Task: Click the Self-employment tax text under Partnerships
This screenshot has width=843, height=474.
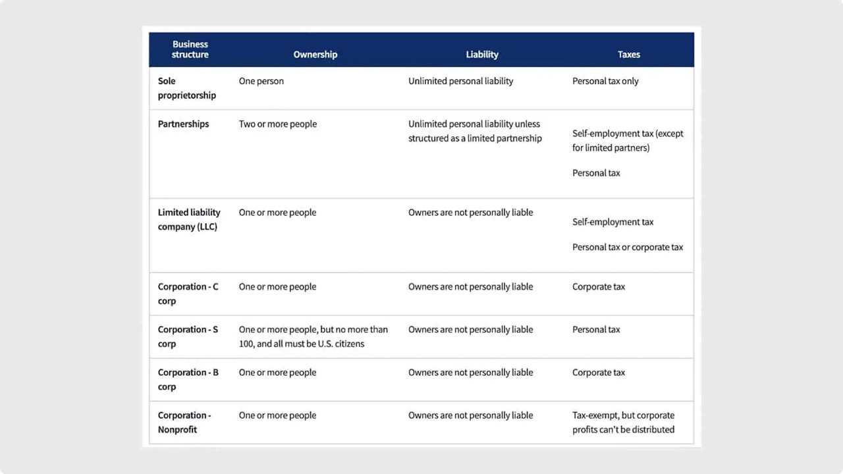Action: click(627, 140)
